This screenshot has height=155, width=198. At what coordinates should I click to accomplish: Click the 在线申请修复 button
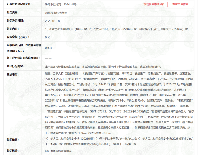(x=180, y=5)
